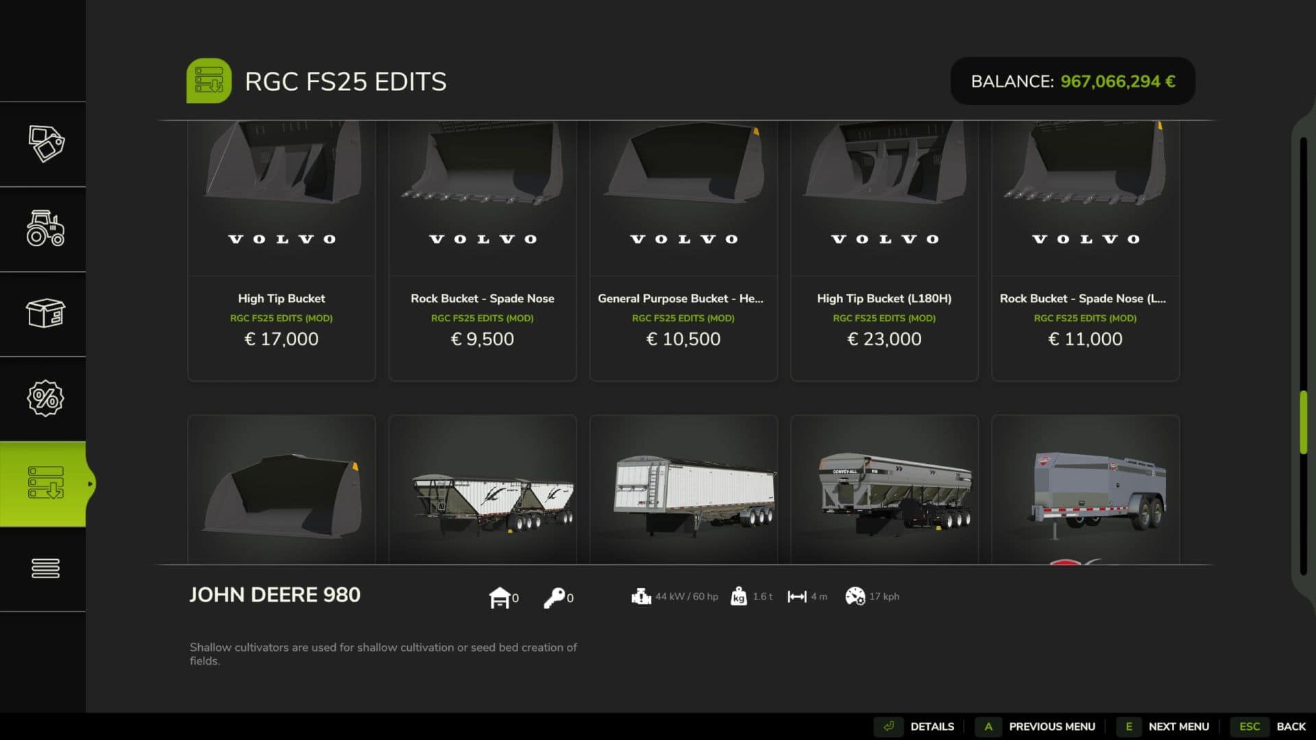
Task: Open the brands tag icon in sidebar
Action: click(x=46, y=144)
